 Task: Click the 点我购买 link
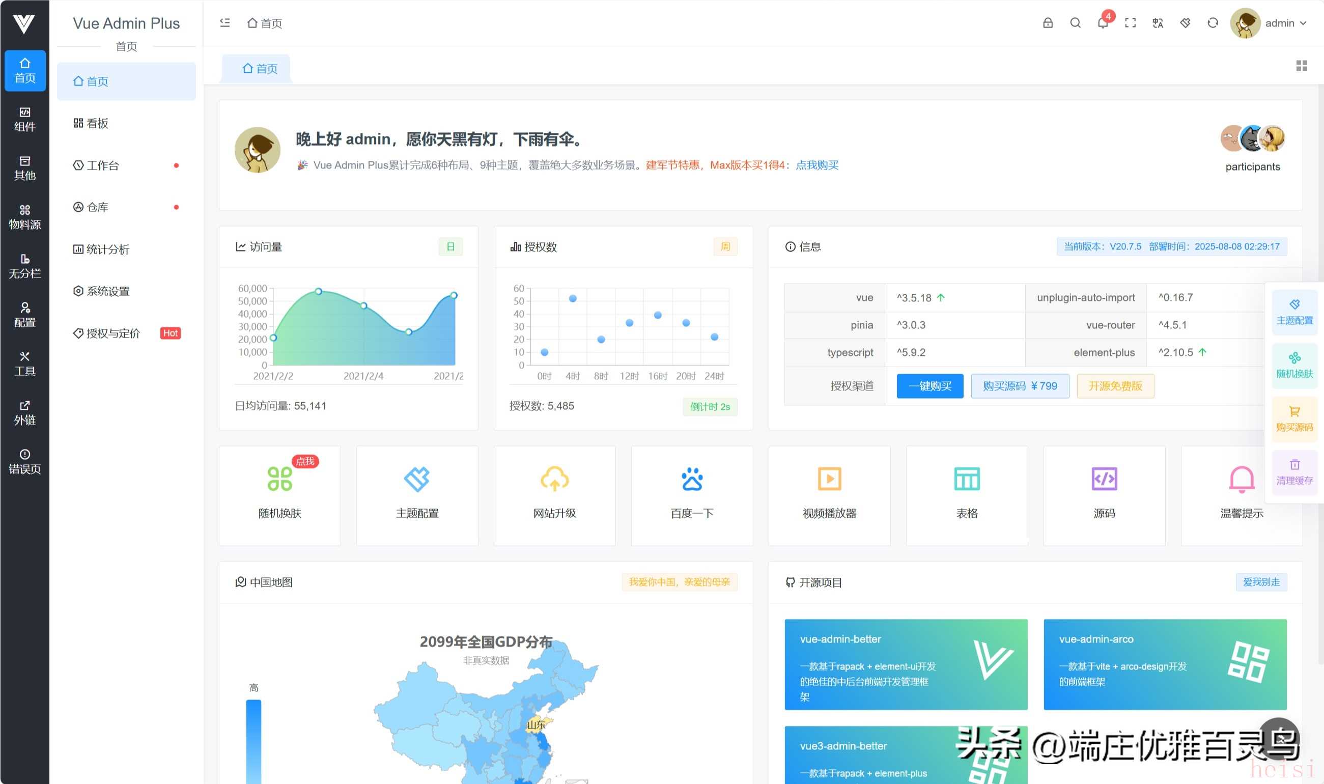pyautogui.click(x=816, y=165)
